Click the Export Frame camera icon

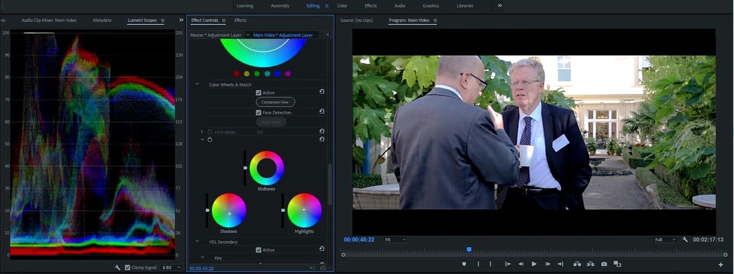click(604, 264)
